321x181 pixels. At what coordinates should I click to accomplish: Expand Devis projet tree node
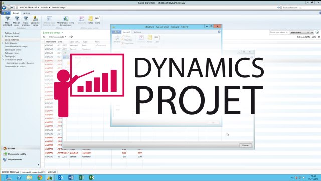coord(3,56)
